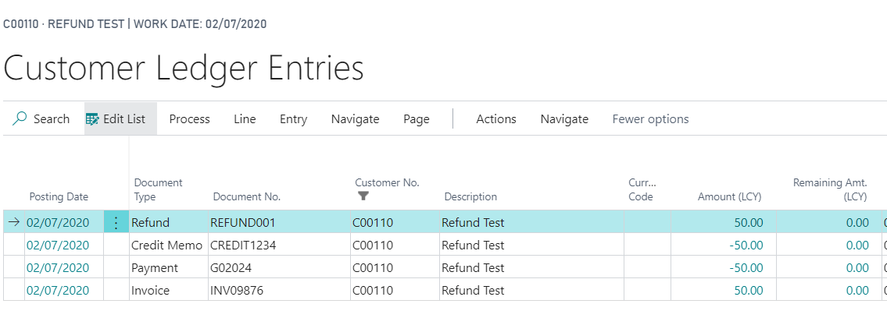Viewport: 887px width, 318px height.
Task: Open the Process menu
Action: pyautogui.click(x=189, y=119)
